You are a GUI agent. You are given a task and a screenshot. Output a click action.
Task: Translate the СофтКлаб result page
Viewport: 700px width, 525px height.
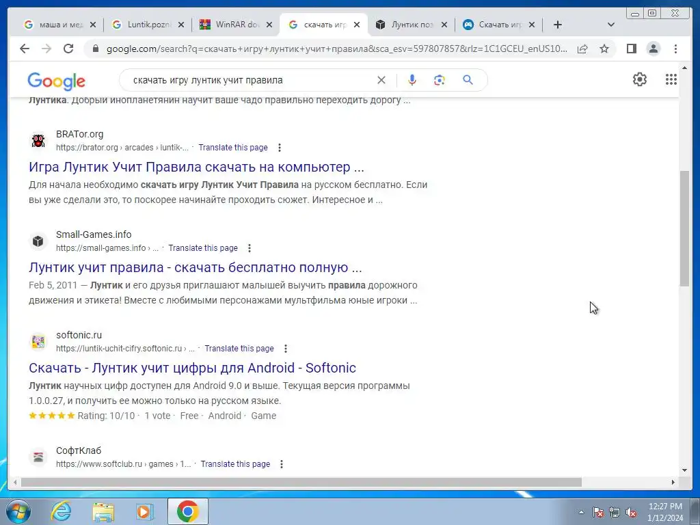(x=235, y=464)
